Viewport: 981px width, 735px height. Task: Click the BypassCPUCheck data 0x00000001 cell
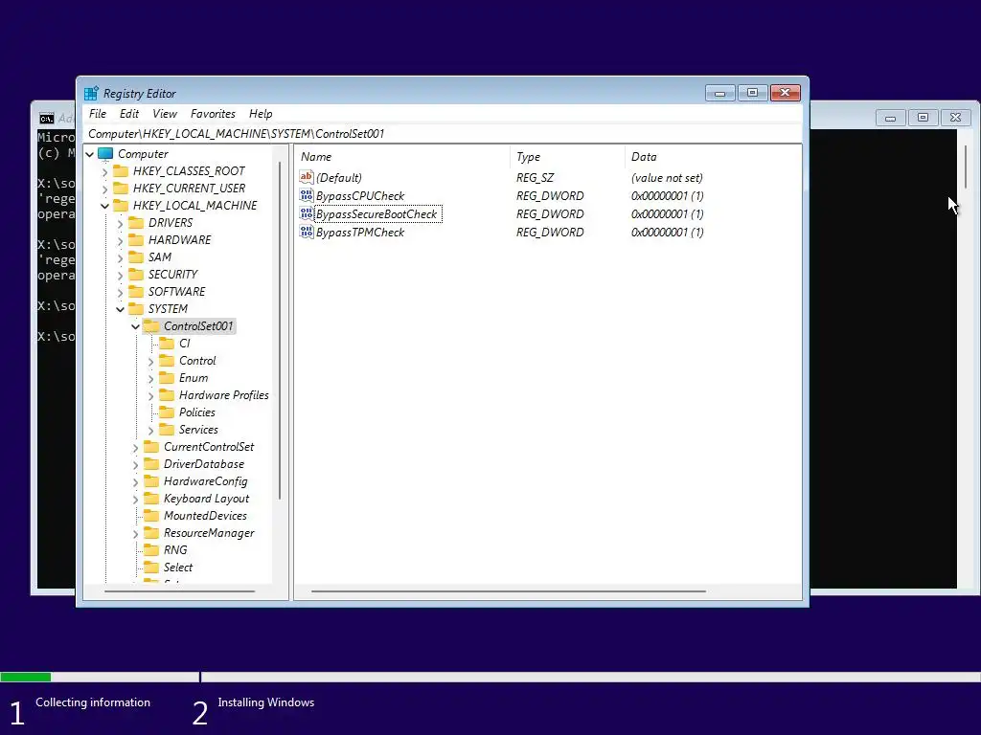668,195
